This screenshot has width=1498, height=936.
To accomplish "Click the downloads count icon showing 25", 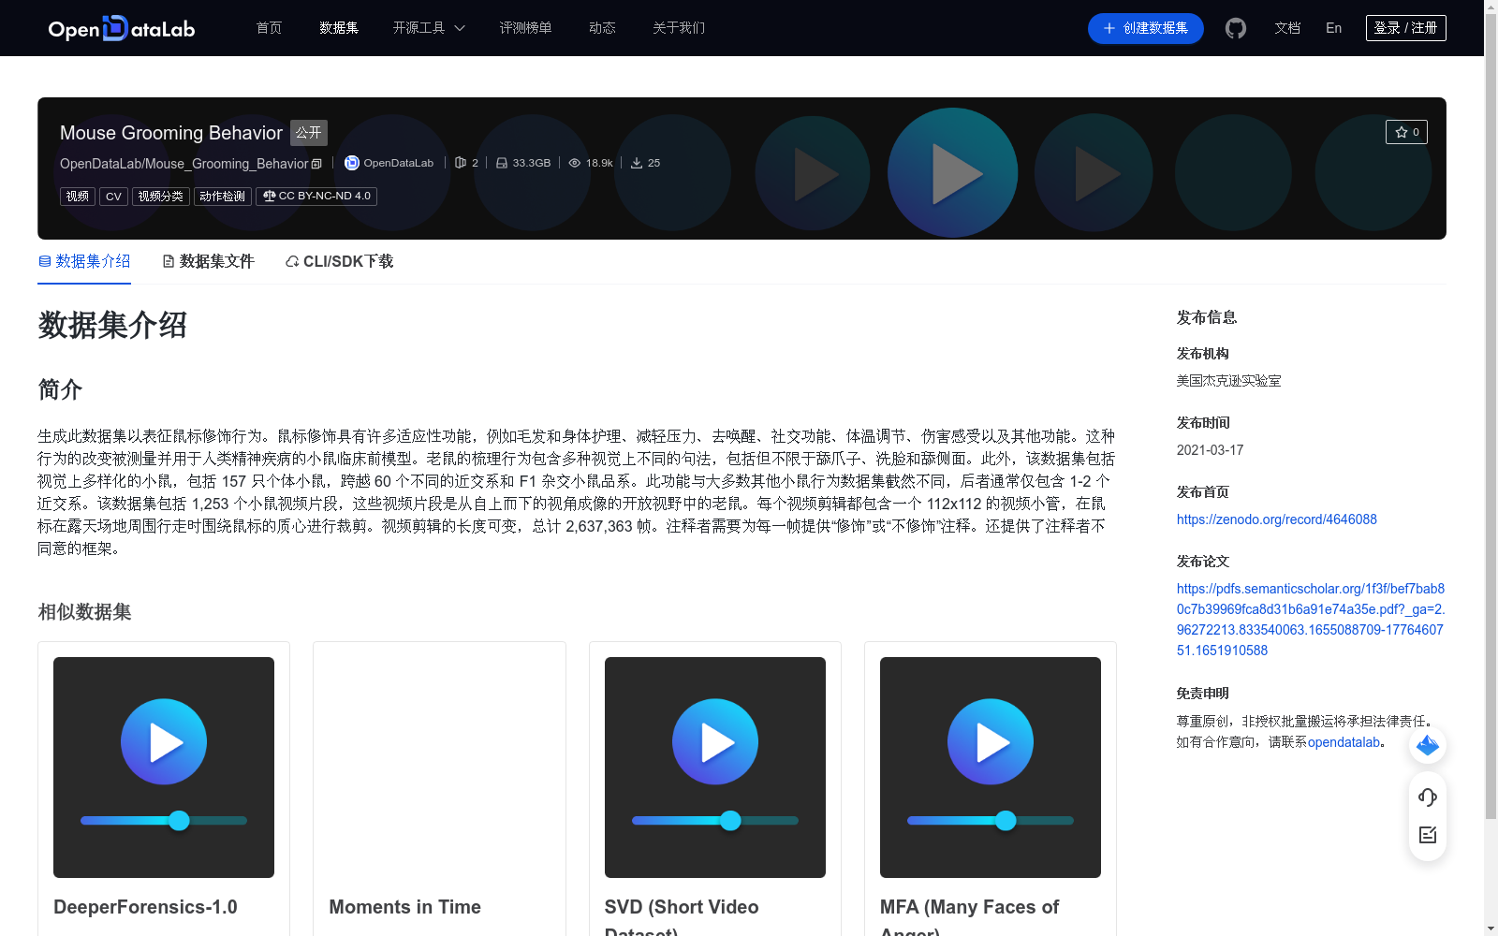I will tap(637, 163).
